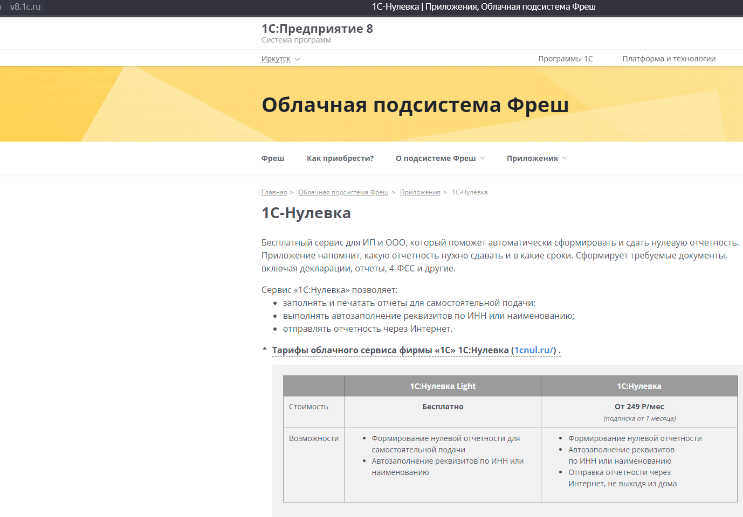Open the Программы 1С menu

tap(565, 59)
